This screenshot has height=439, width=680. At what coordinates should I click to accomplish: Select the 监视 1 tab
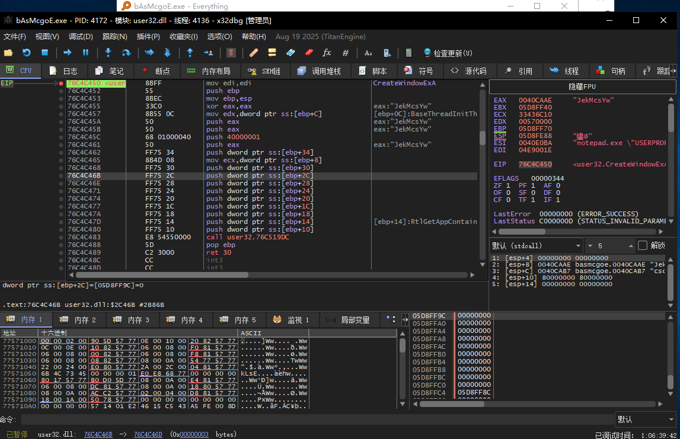(x=292, y=320)
